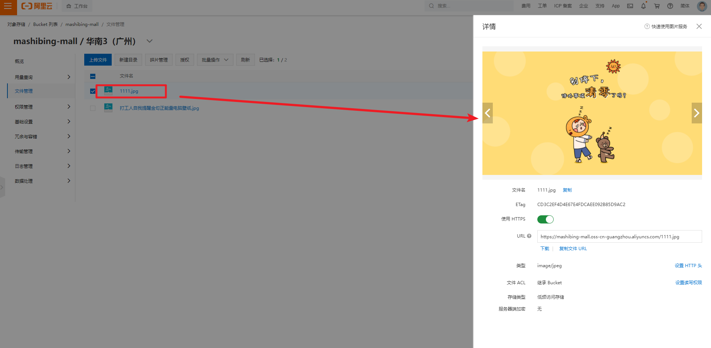
Task: Select 文件管理 in sidebar
Action: coord(24,91)
